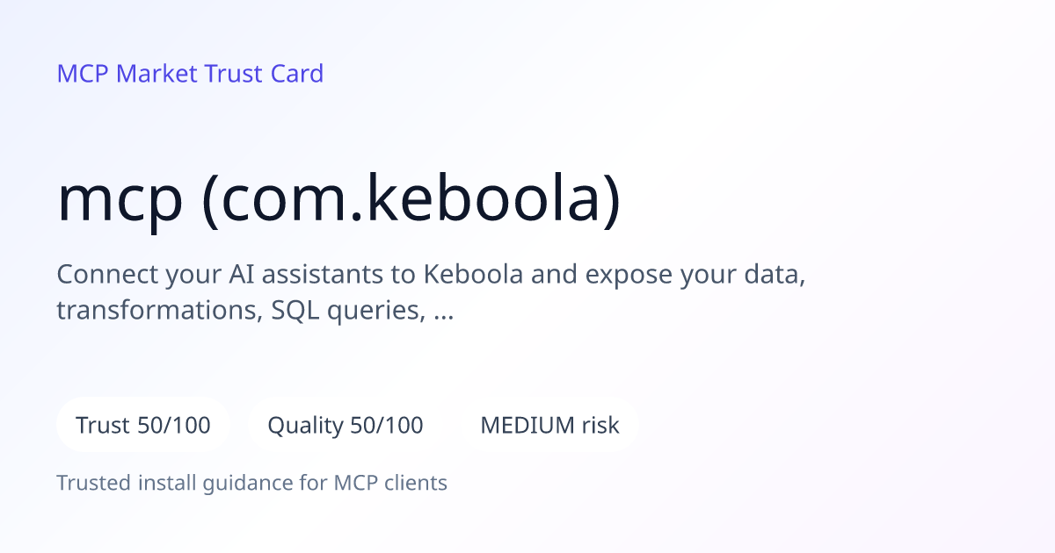Click the MCP Market Trust Card header
Image resolution: width=1055 pixels, height=553 pixels.
pyautogui.click(x=190, y=73)
